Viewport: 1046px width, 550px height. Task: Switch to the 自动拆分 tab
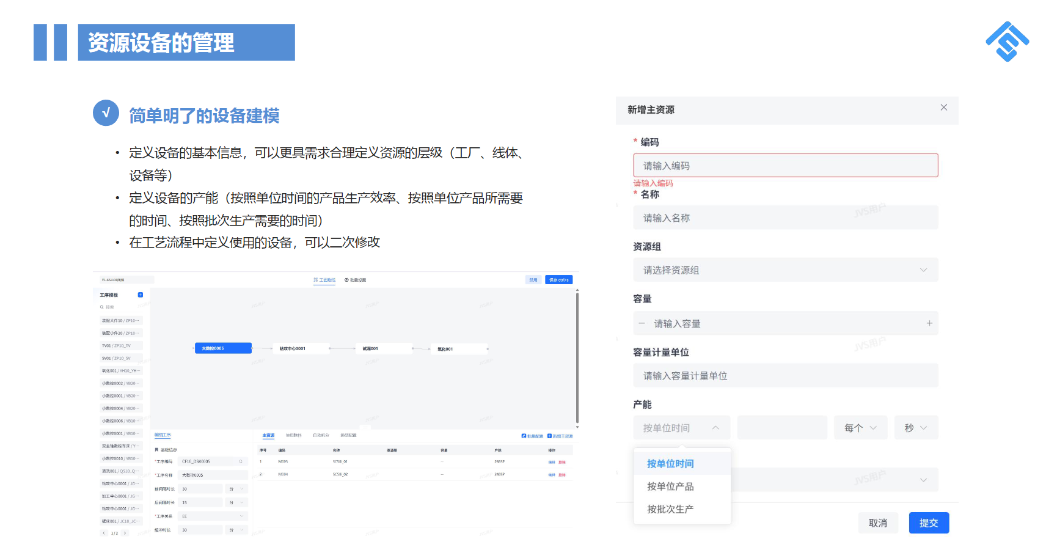[x=321, y=436]
